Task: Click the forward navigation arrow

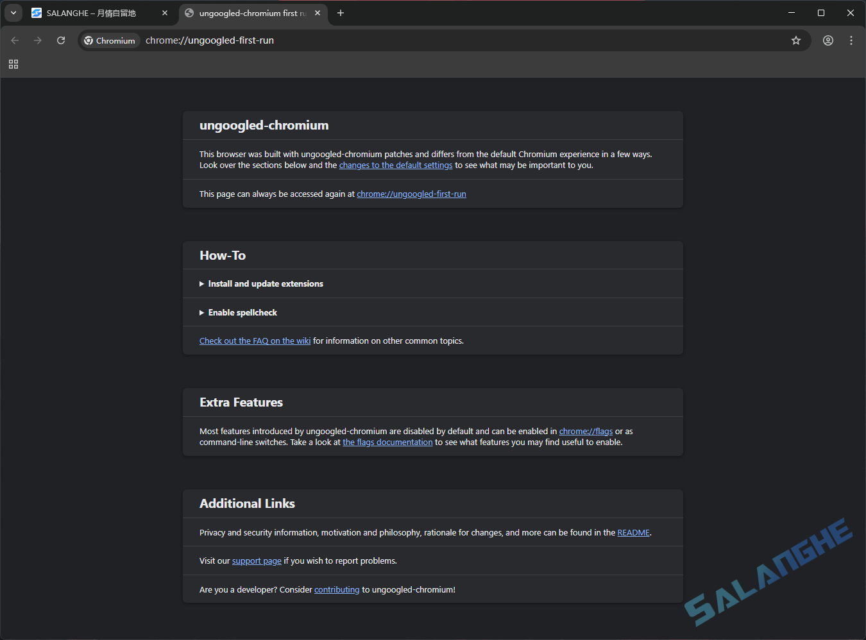Action: 38,40
